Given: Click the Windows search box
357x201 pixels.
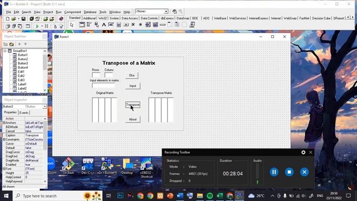Looking at the screenshot, I should tap(58, 196).
